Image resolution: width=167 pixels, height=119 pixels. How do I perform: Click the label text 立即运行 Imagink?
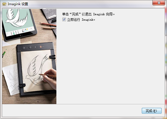click(x=81, y=20)
